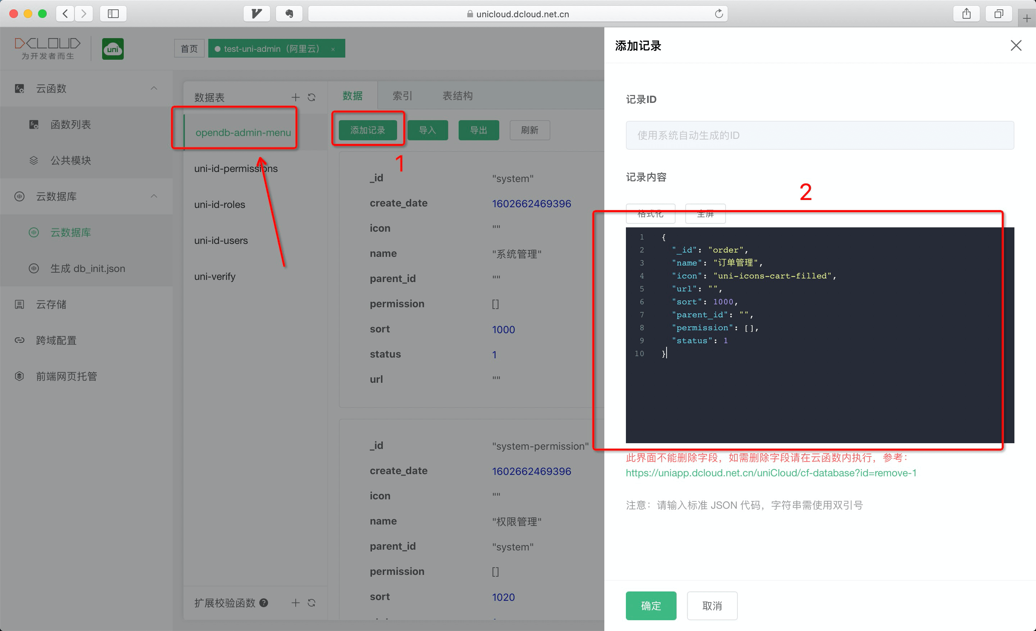Switch to the 数据 tab
This screenshot has width=1036, height=631.
[352, 95]
